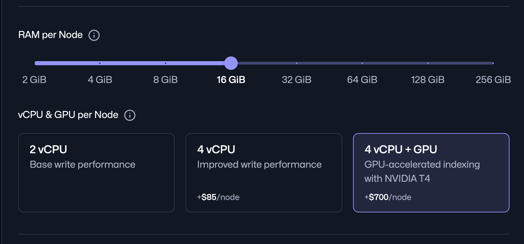The width and height of the screenshot is (524, 244).
Task: Click the +$700/node price text
Action: coord(388,197)
